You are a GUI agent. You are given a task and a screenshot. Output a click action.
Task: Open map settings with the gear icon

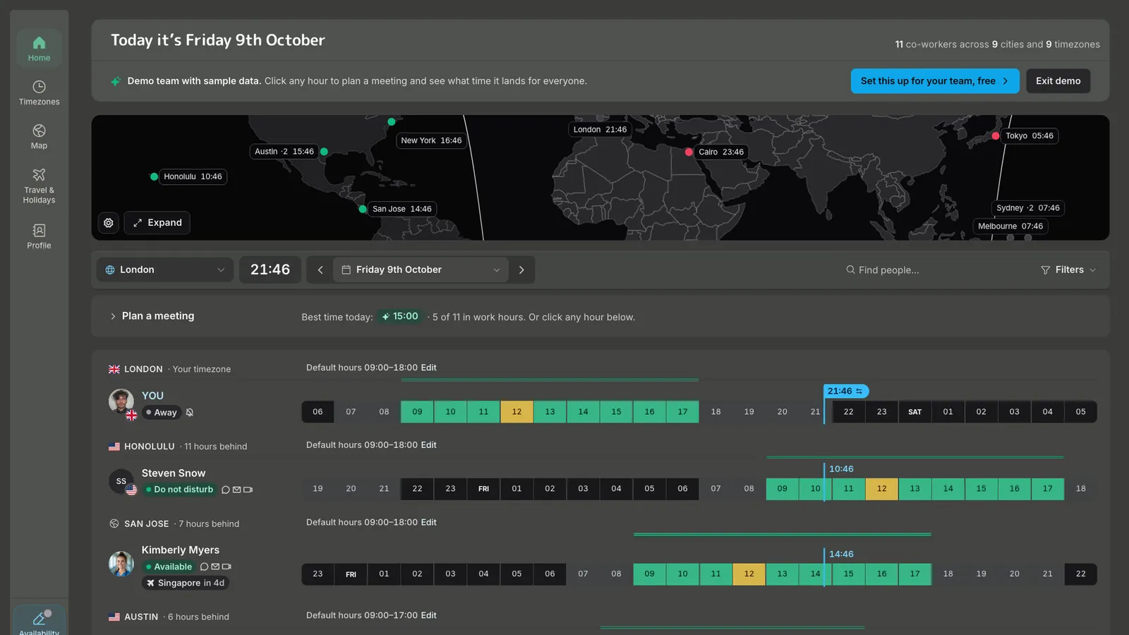click(x=109, y=223)
